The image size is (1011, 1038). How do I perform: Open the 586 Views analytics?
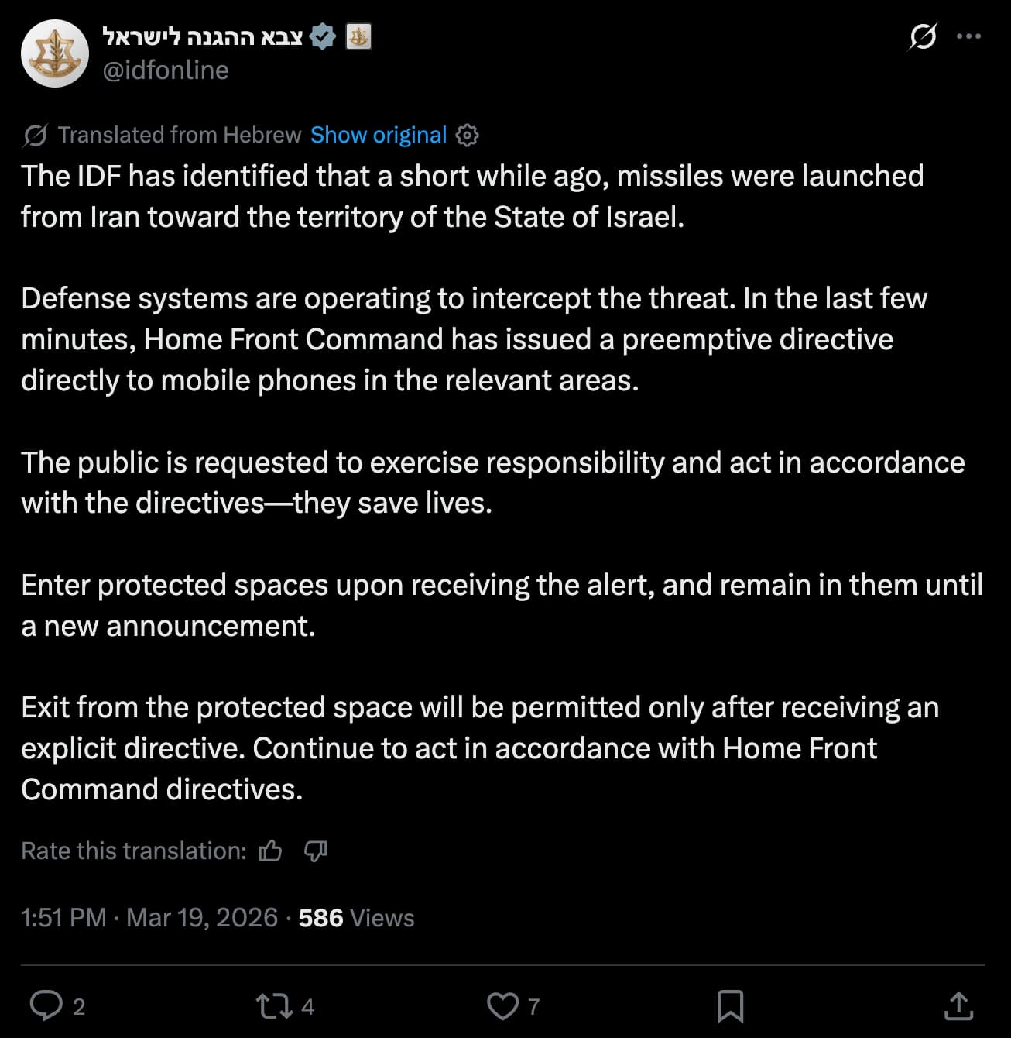tap(356, 918)
